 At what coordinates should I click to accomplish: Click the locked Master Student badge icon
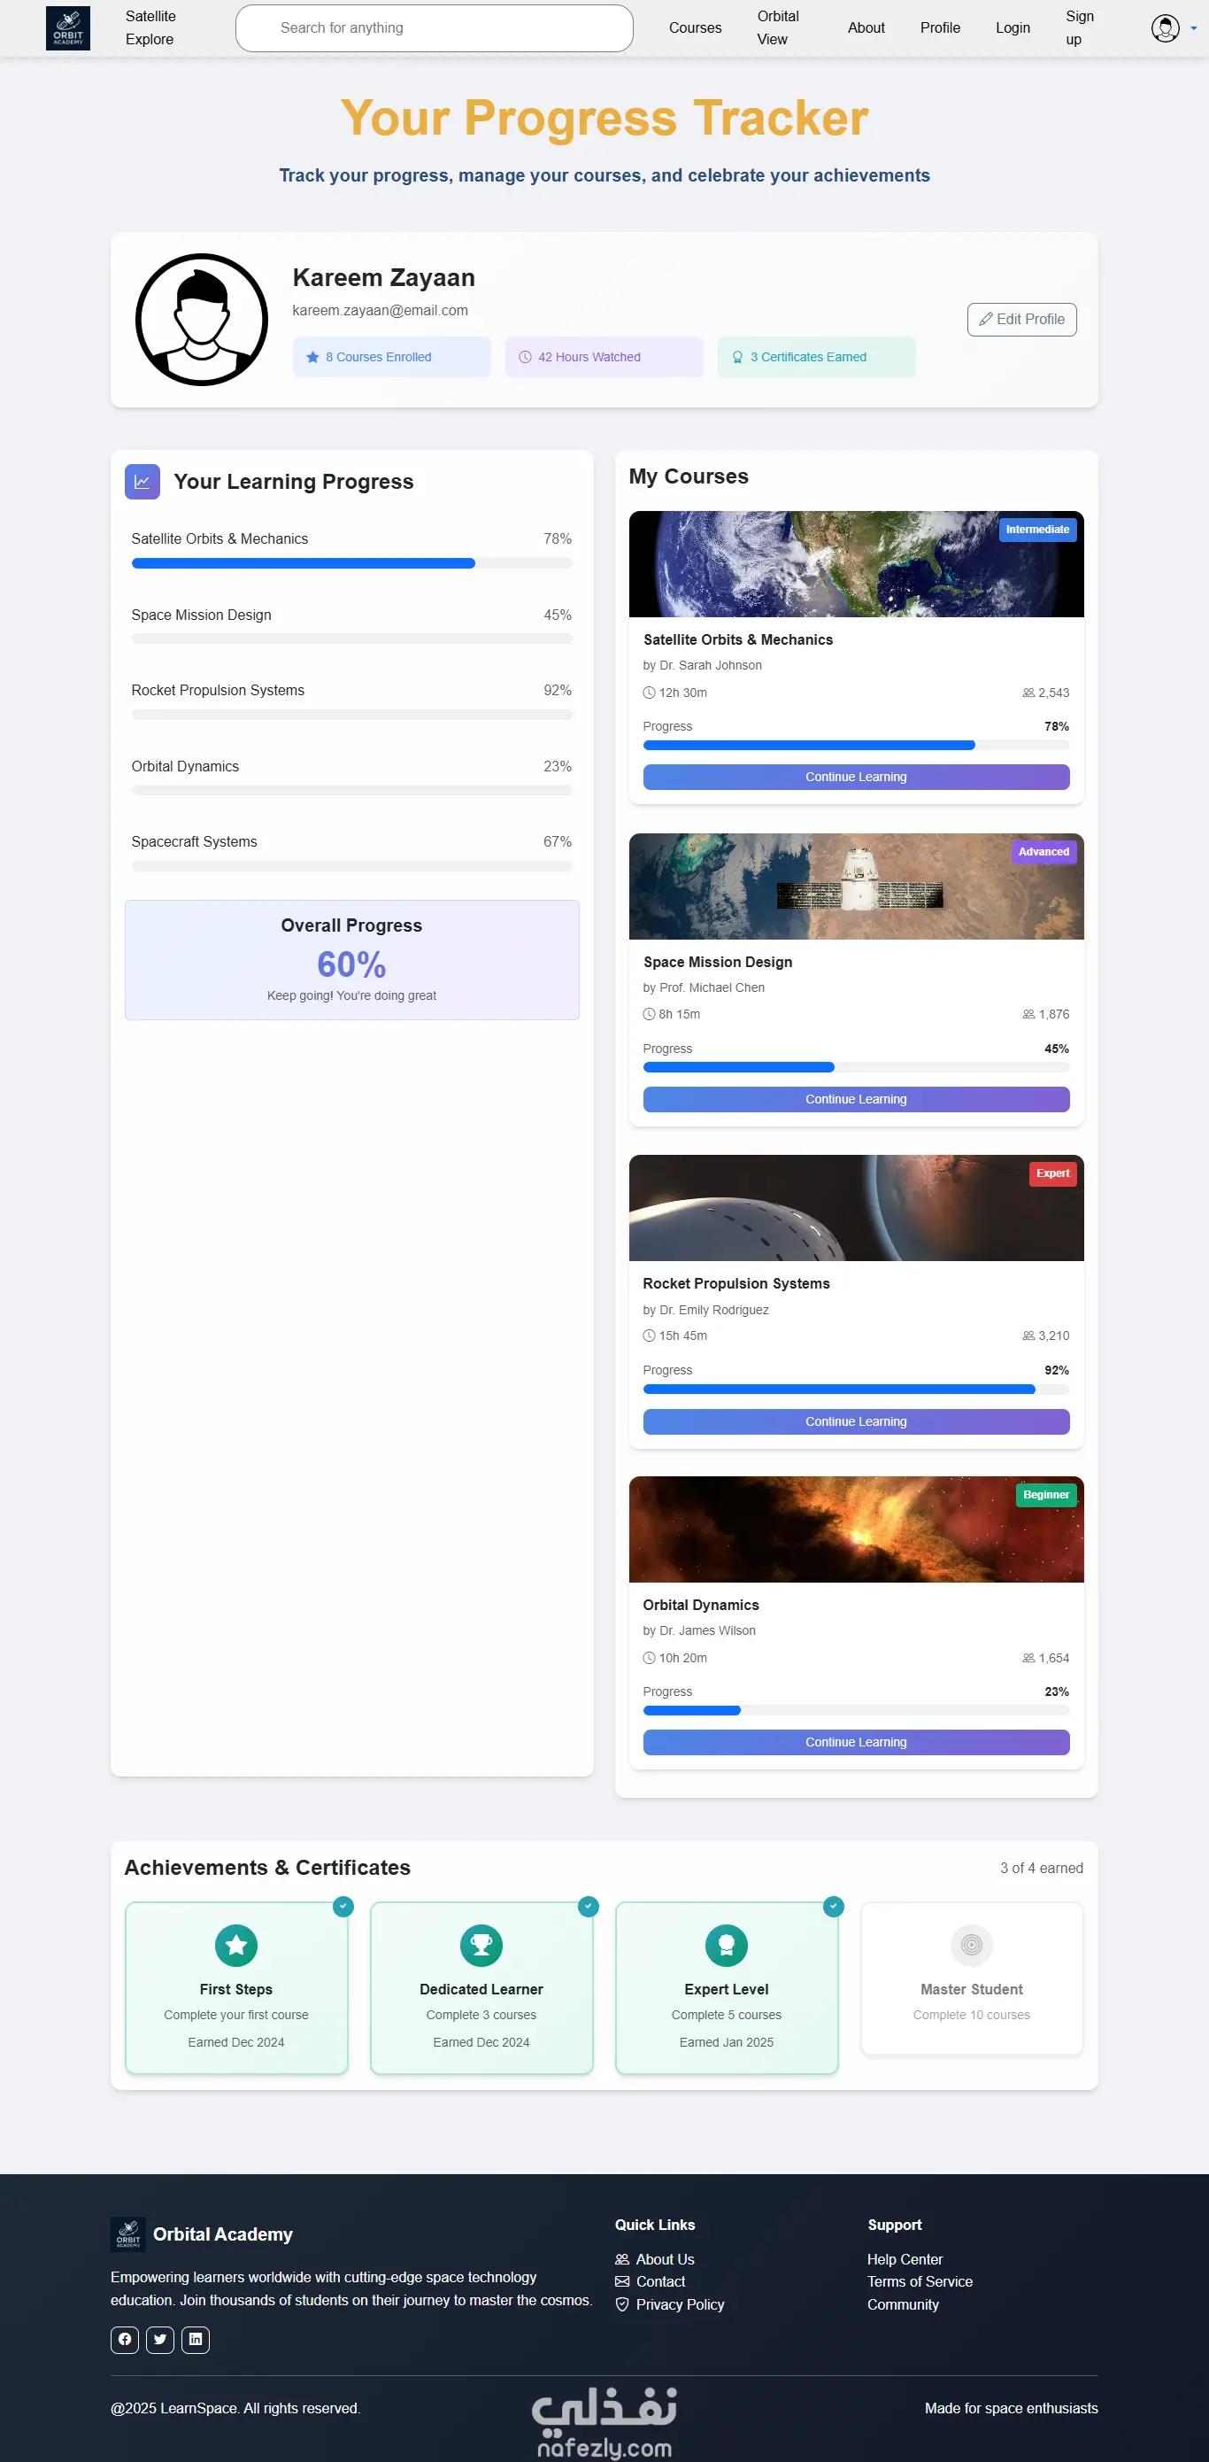(x=971, y=1944)
